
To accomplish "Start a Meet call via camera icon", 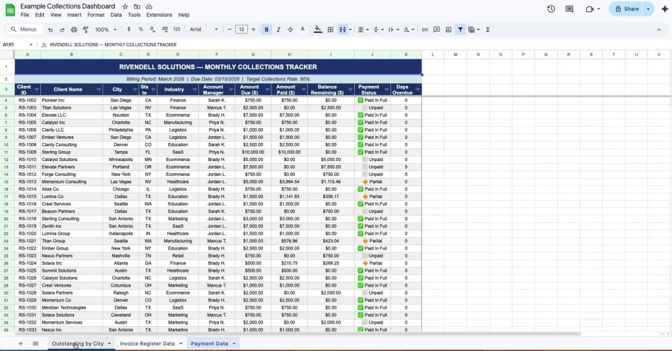I will [x=589, y=9].
